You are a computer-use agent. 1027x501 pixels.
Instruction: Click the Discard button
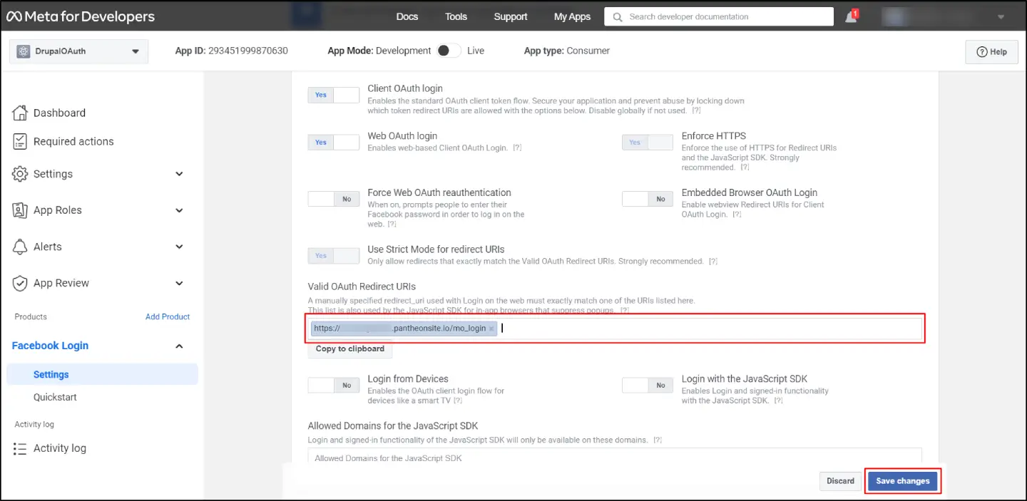(840, 481)
